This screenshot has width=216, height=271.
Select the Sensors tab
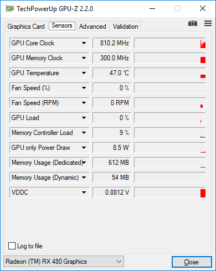coord(62,25)
